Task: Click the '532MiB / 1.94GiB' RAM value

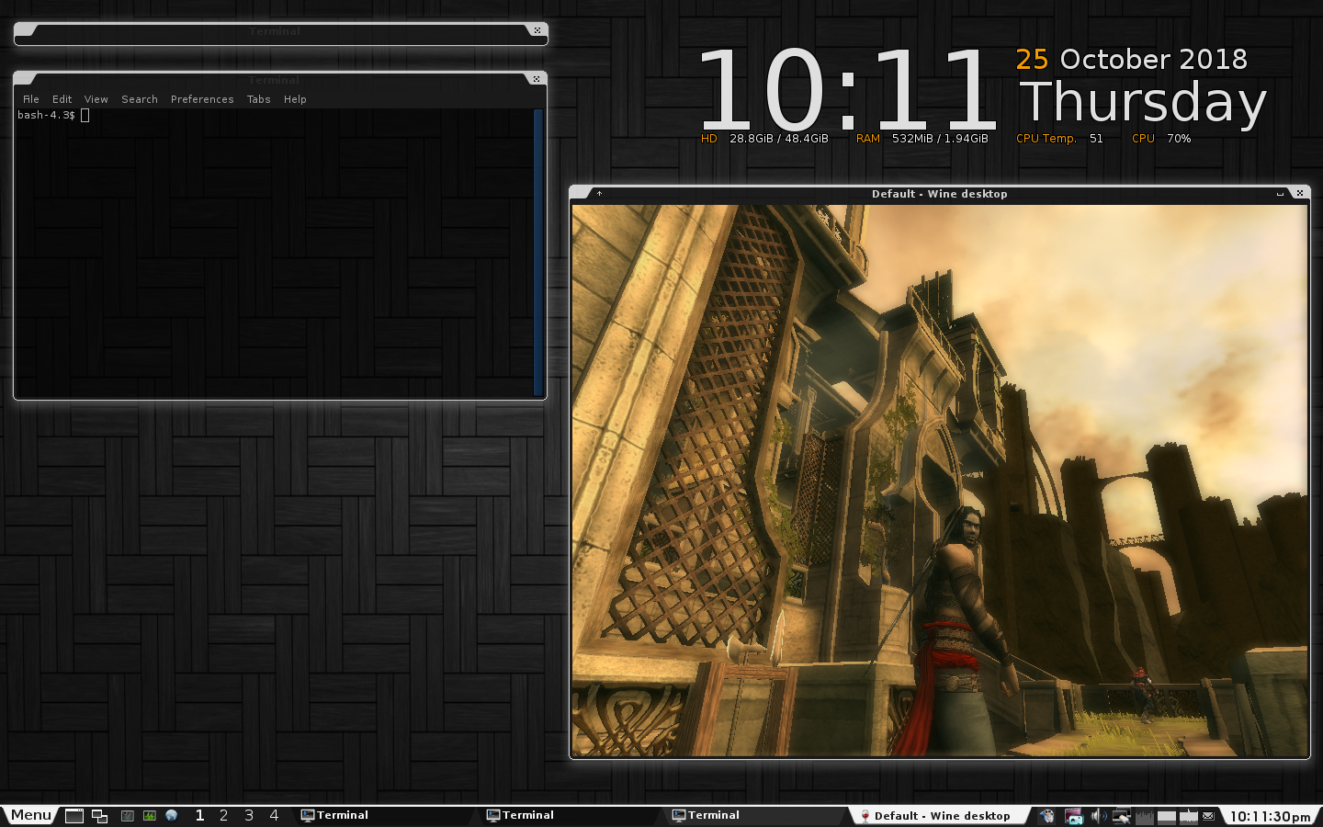Action: pos(940,139)
